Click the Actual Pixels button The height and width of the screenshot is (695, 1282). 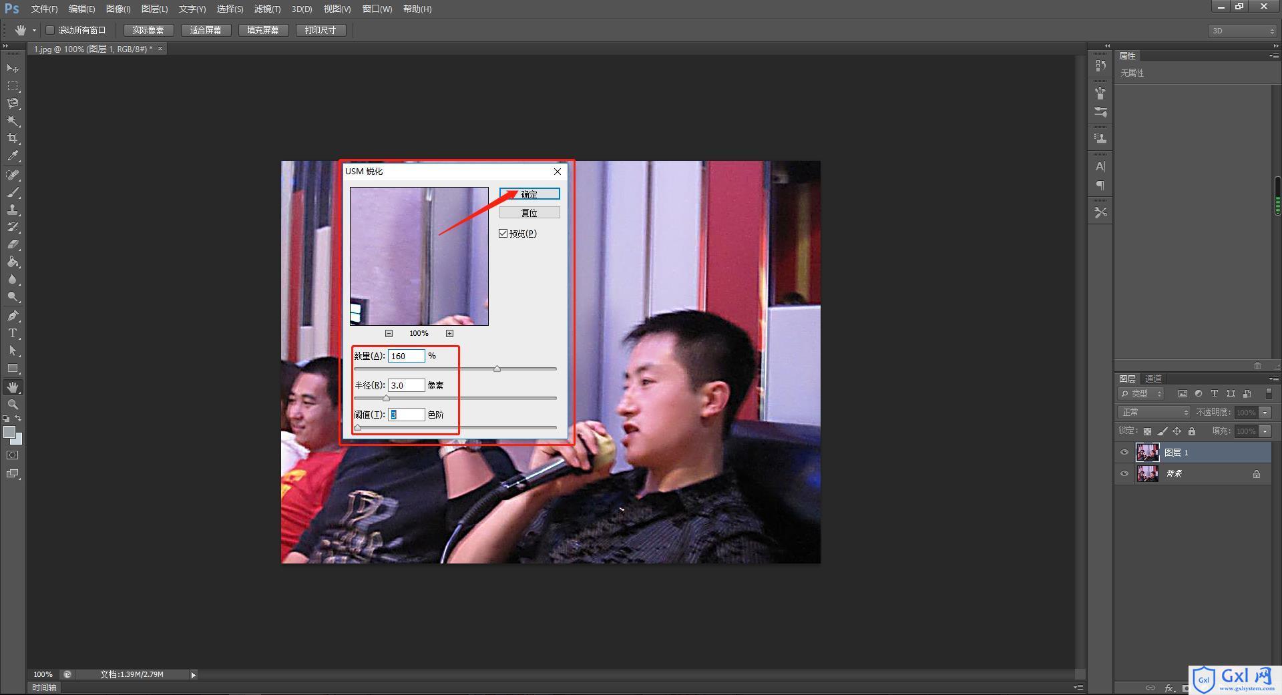point(148,30)
